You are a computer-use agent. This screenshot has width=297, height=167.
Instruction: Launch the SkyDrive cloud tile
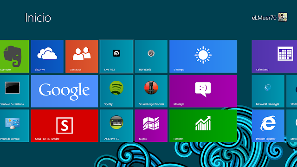47,57
